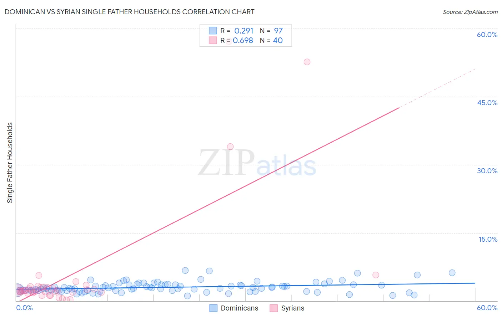Click the 15.0% y-axis tick label
The image size is (502, 318).
click(x=488, y=239)
